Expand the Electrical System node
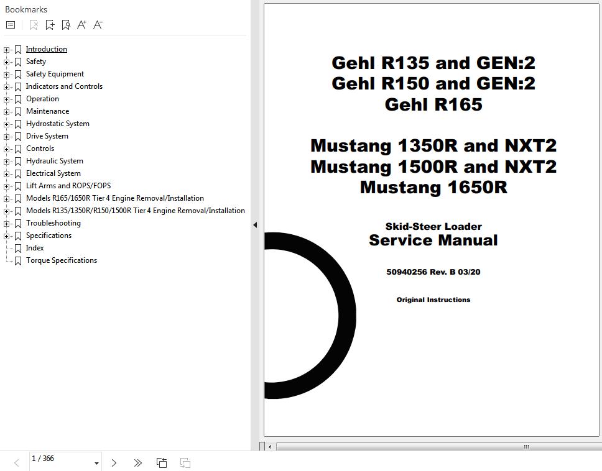Image resolution: width=602 pixels, height=471 pixels. coord(6,174)
